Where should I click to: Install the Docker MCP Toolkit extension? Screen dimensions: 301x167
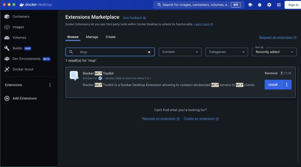pos(273,85)
